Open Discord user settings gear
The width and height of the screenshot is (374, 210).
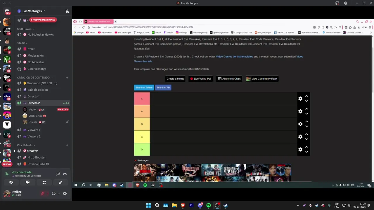(x=65, y=193)
